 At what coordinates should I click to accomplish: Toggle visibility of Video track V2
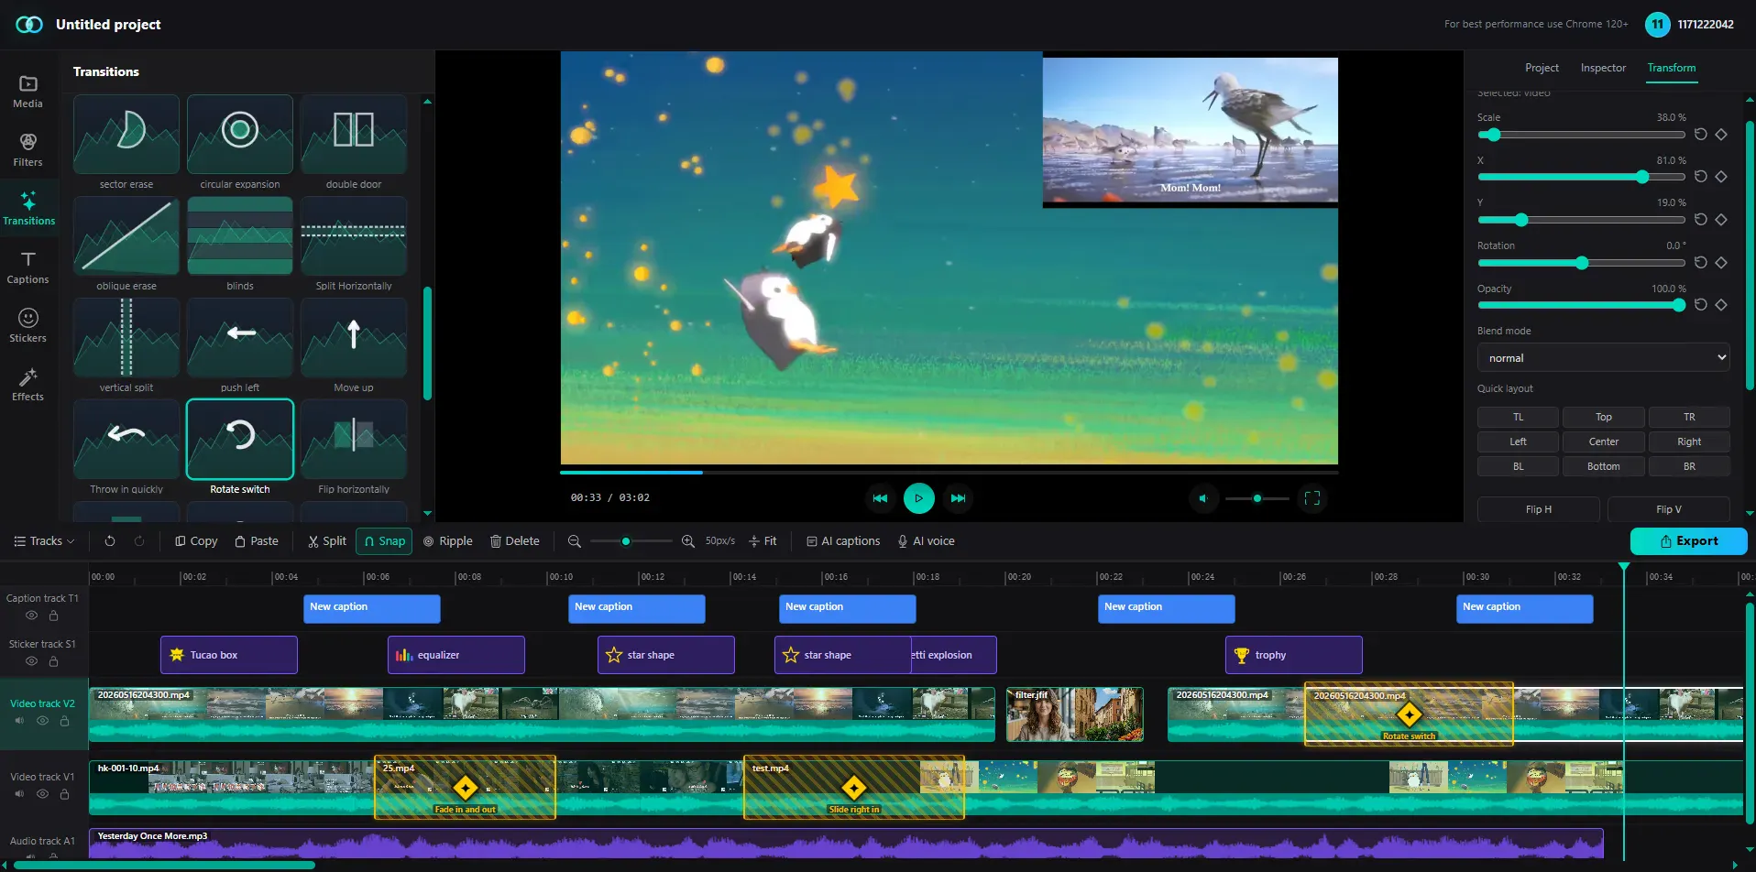[42, 721]
